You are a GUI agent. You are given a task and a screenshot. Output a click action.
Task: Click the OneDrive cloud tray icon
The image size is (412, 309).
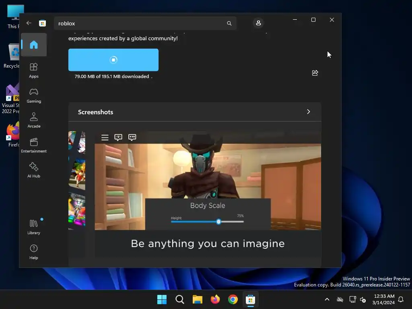tap(340, 299)
